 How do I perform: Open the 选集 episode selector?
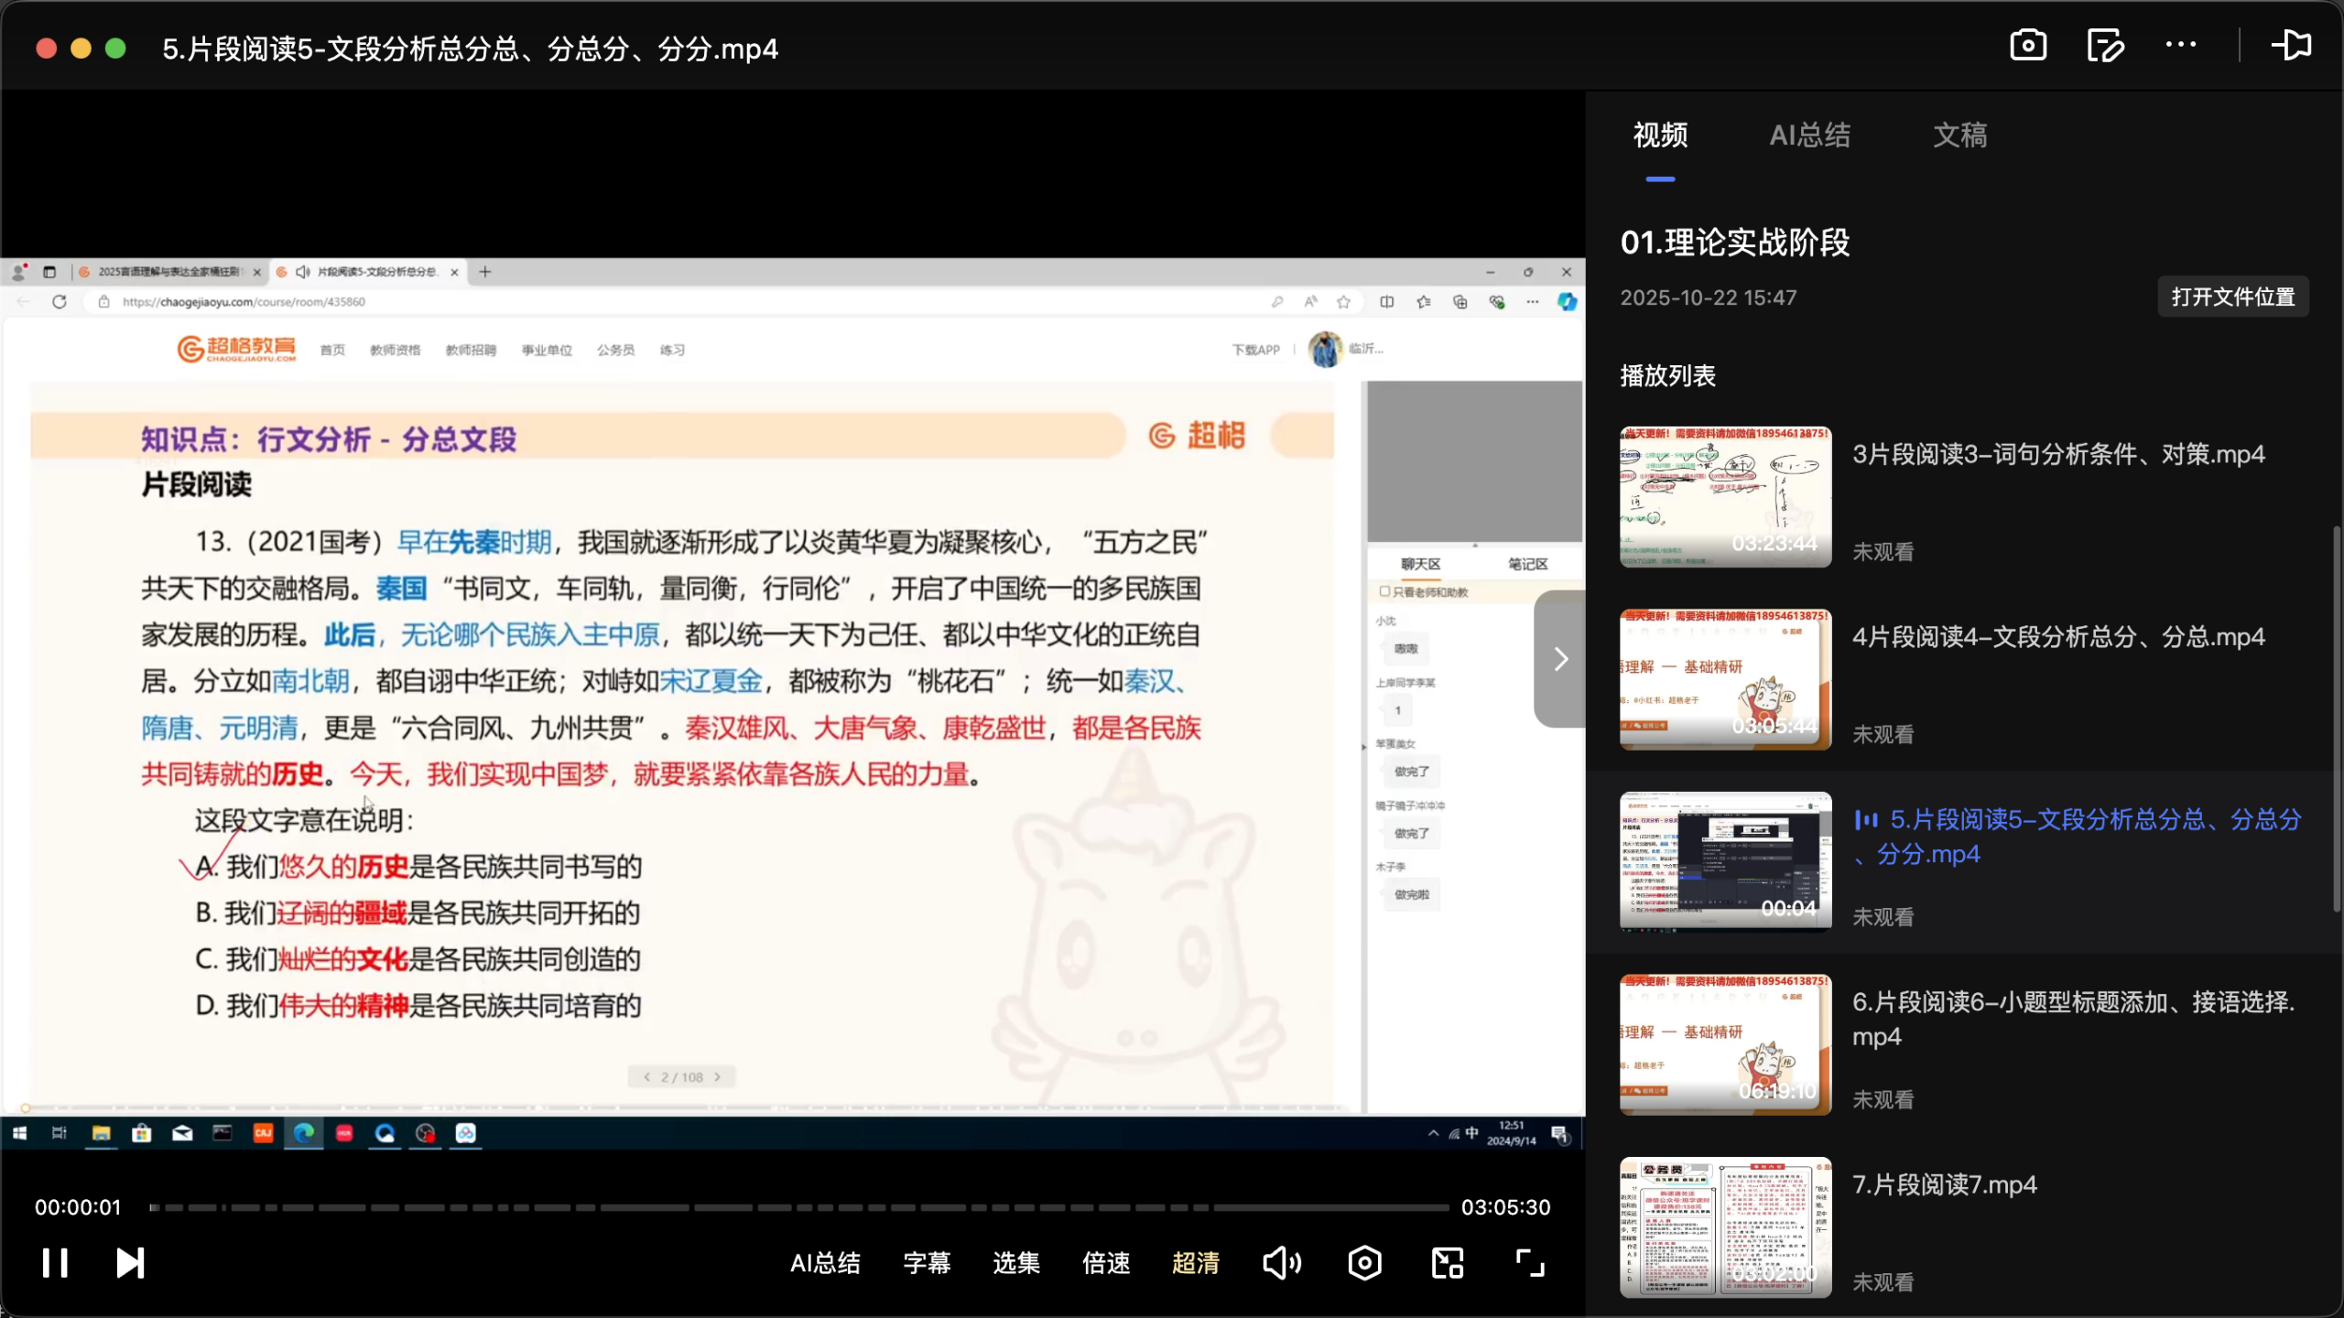(1015, 1263)
